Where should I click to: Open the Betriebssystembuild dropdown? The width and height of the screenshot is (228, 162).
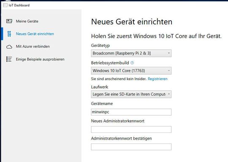131,70
